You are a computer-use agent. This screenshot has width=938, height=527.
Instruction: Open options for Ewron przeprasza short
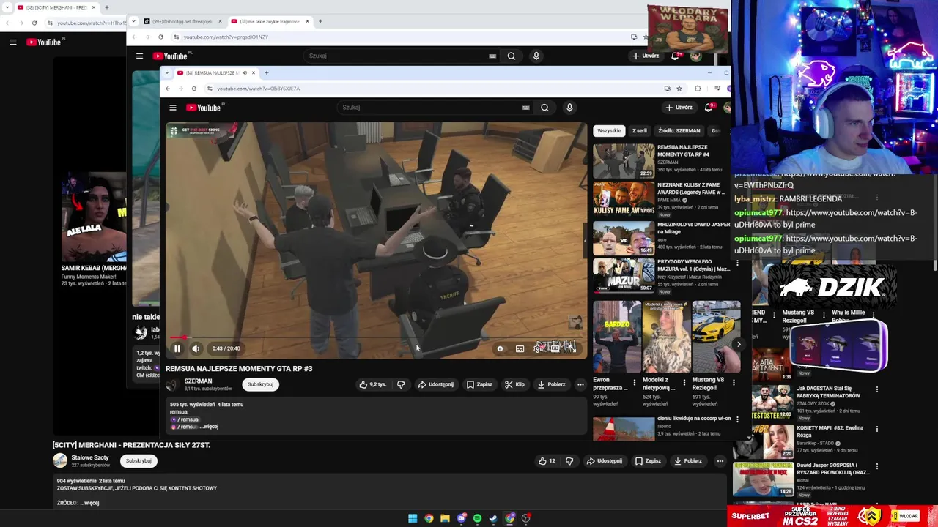pos(634,382)
